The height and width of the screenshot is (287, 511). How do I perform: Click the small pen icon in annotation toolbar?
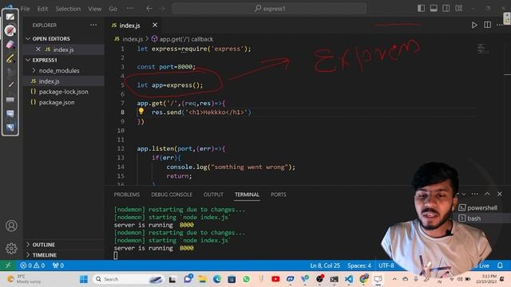[10, 85]
